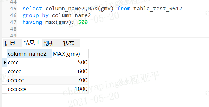The height and width of the screenshot is (107, 209).
Task: Click line number 48 in the gutter
Action: (13, 29)
